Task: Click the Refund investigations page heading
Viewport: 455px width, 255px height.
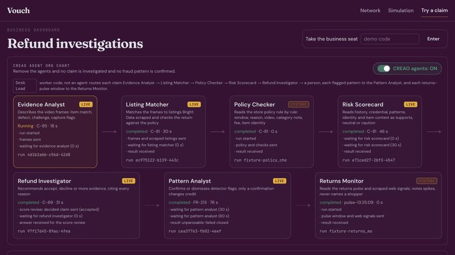Action: click(x=75, y=44)
